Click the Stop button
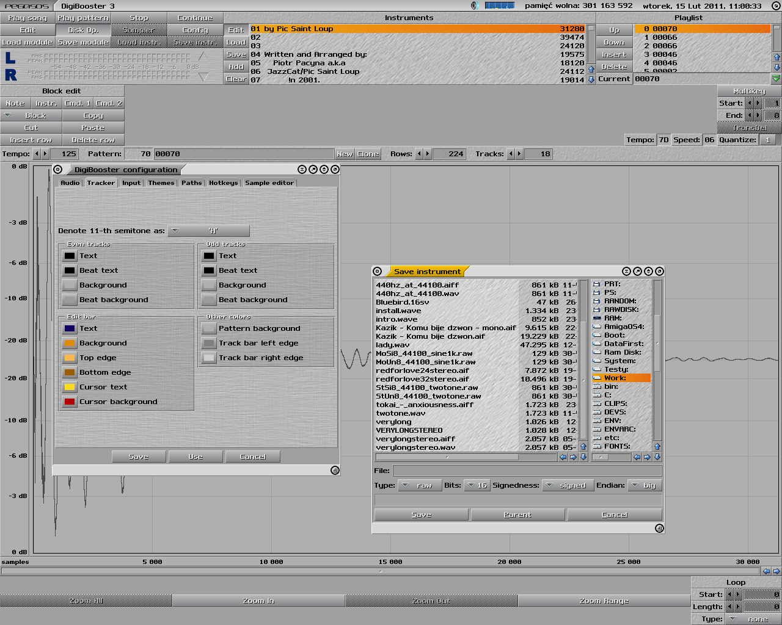The image size is (782, 625). point(139,18)
